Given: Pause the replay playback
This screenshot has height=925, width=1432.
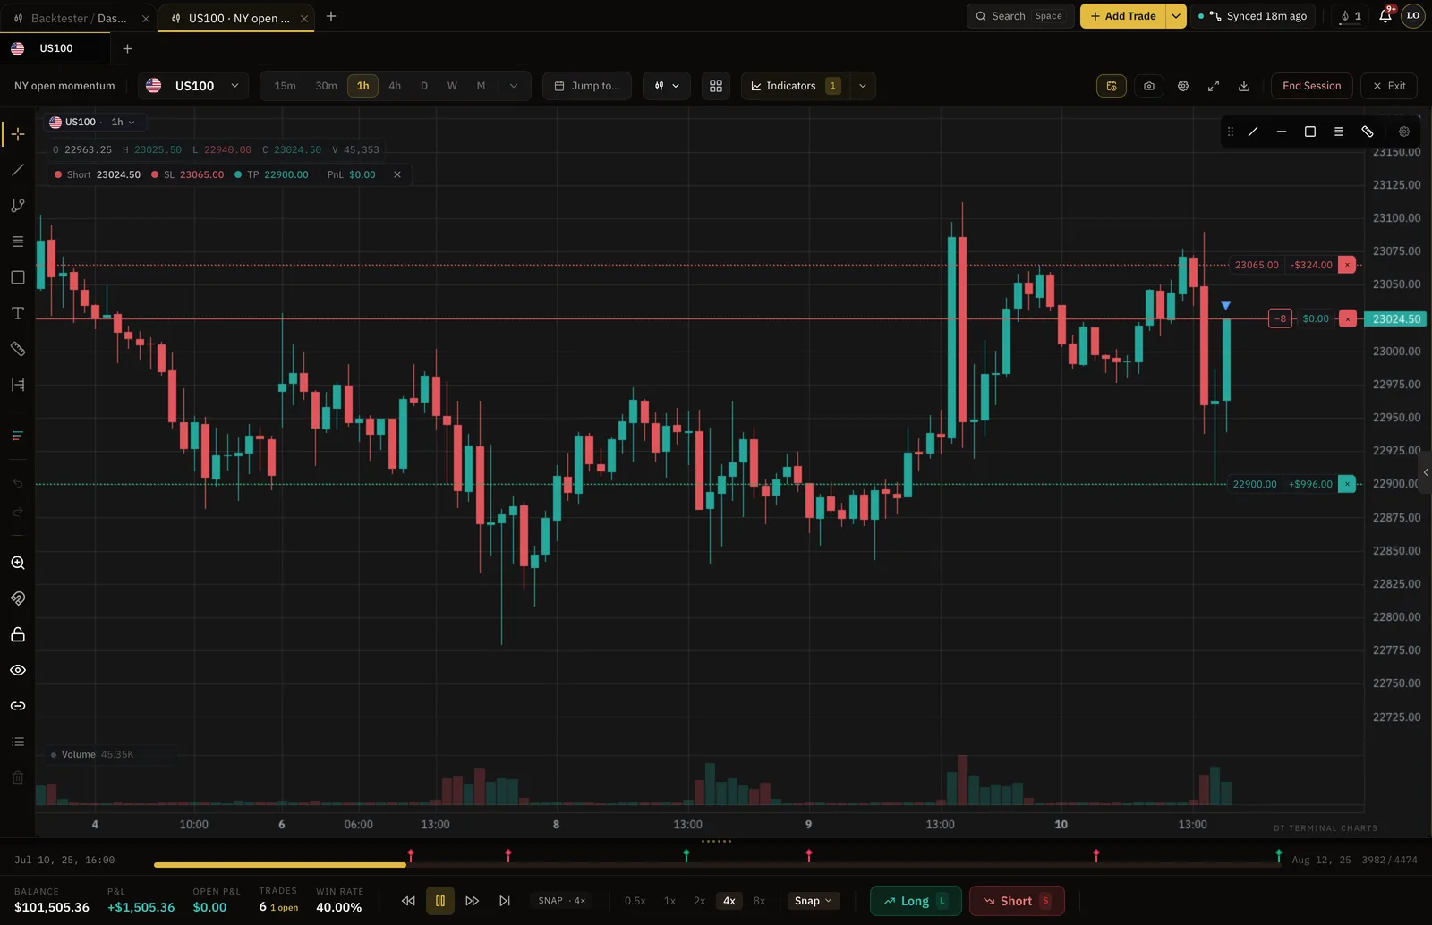Looking at the screenshot, I should click(440, 901).
